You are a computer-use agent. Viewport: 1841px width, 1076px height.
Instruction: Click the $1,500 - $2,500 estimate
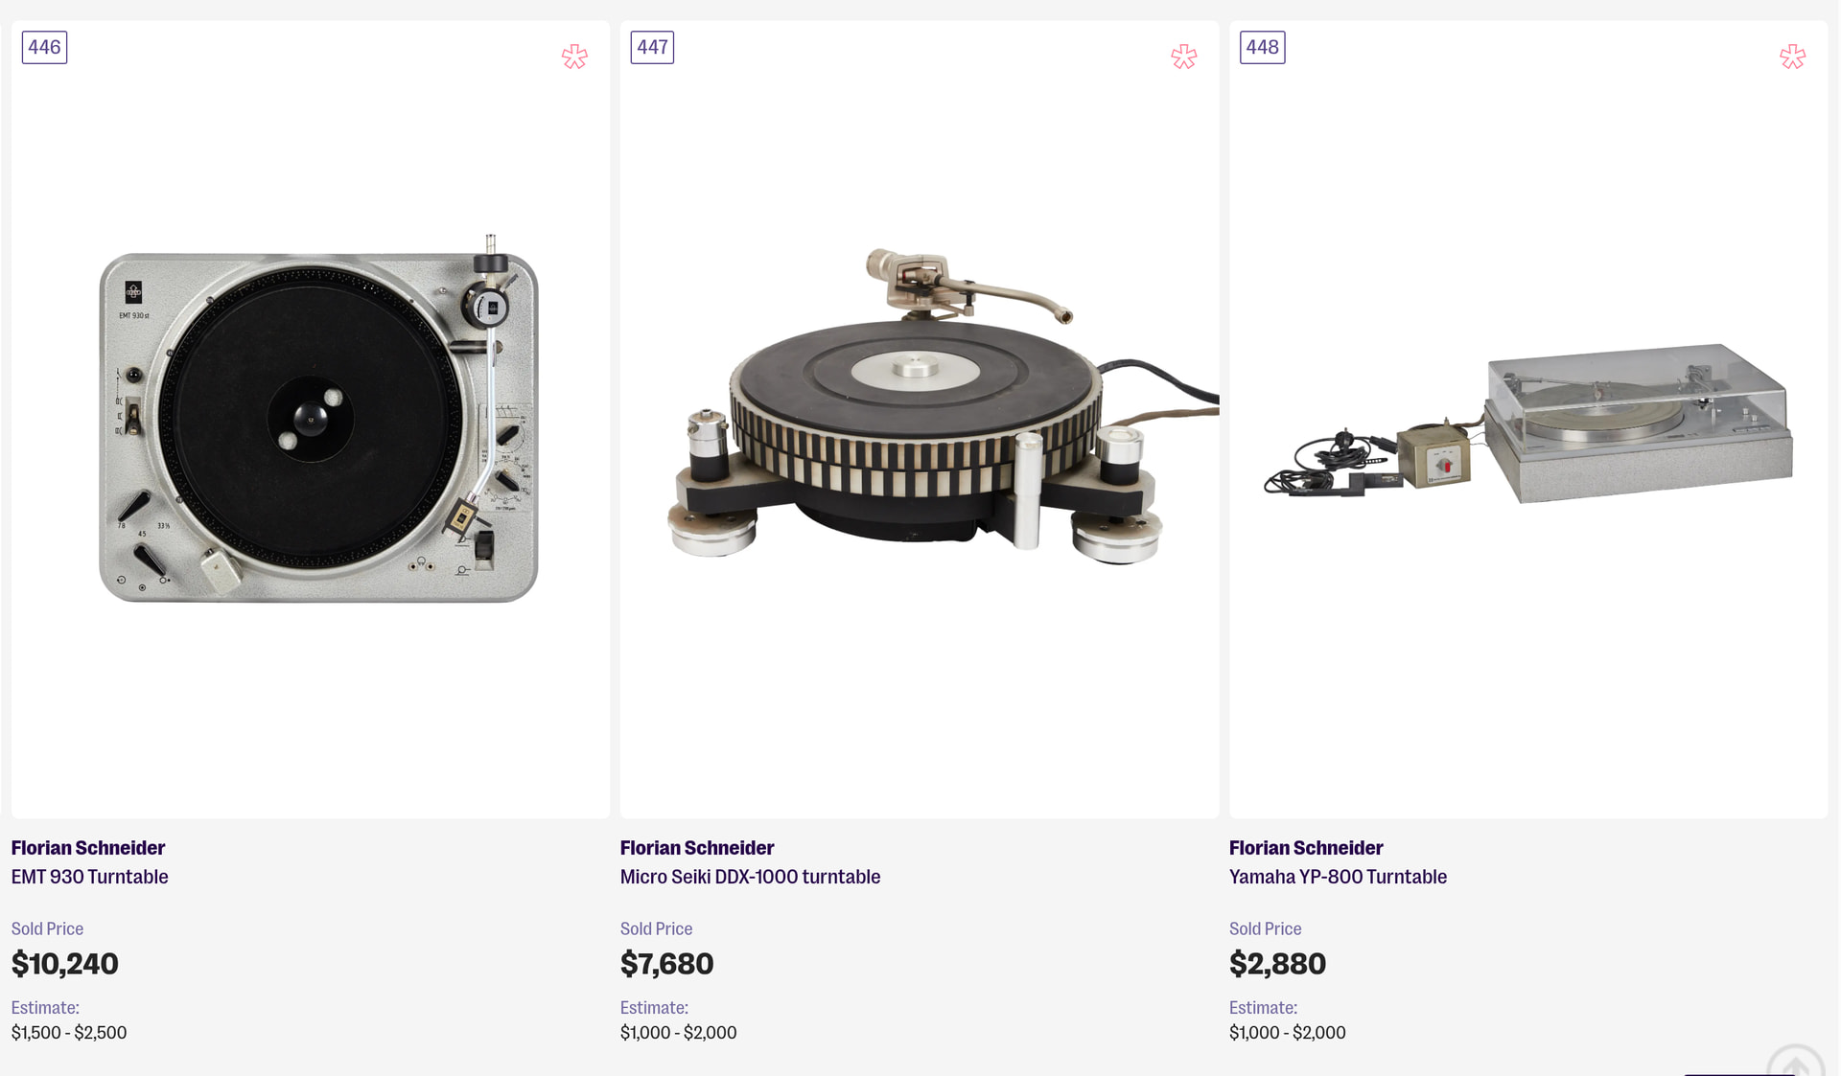pos(69,1032)
